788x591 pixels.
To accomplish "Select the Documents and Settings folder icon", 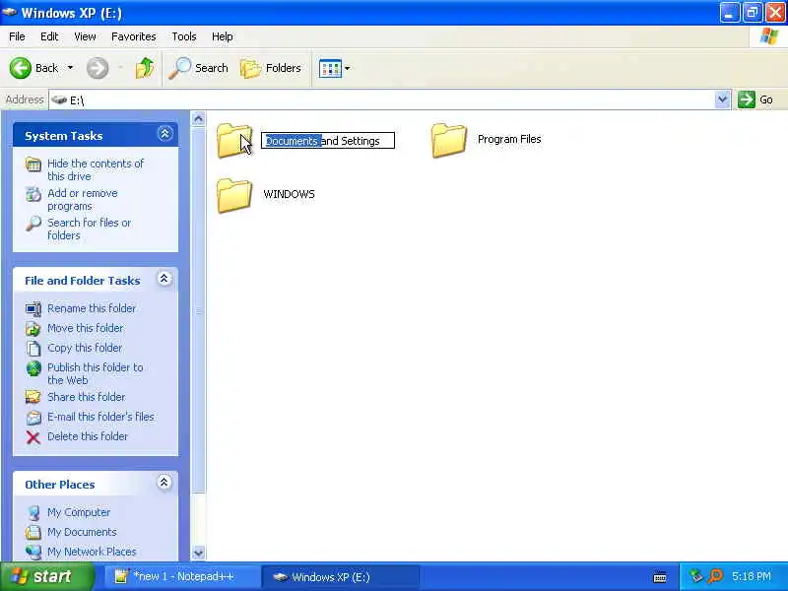I will click(x=234, y=140).
